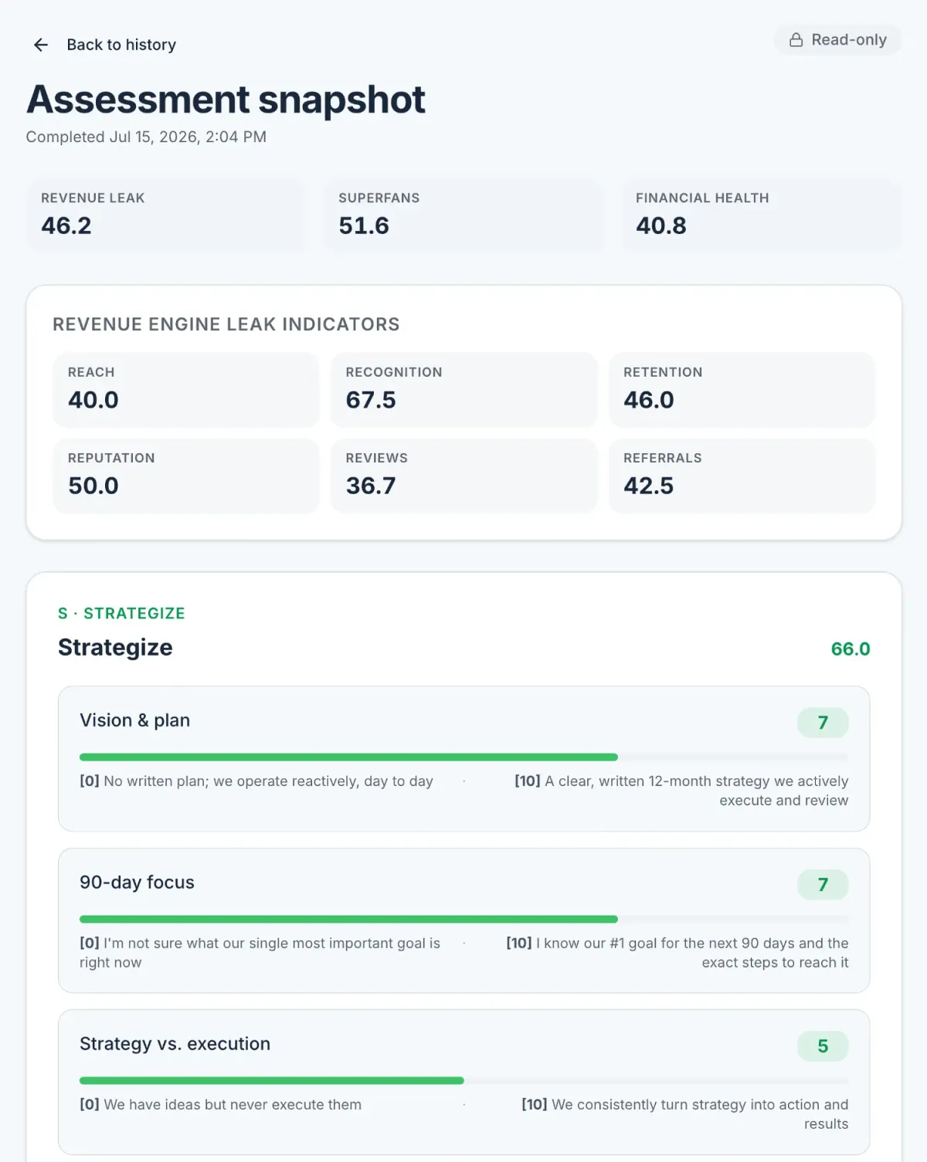Image resolution: width=927 pixels, height=1162 pixels.
Task: Click the 90-day focus progress bar
Action: tap(463, 920)
